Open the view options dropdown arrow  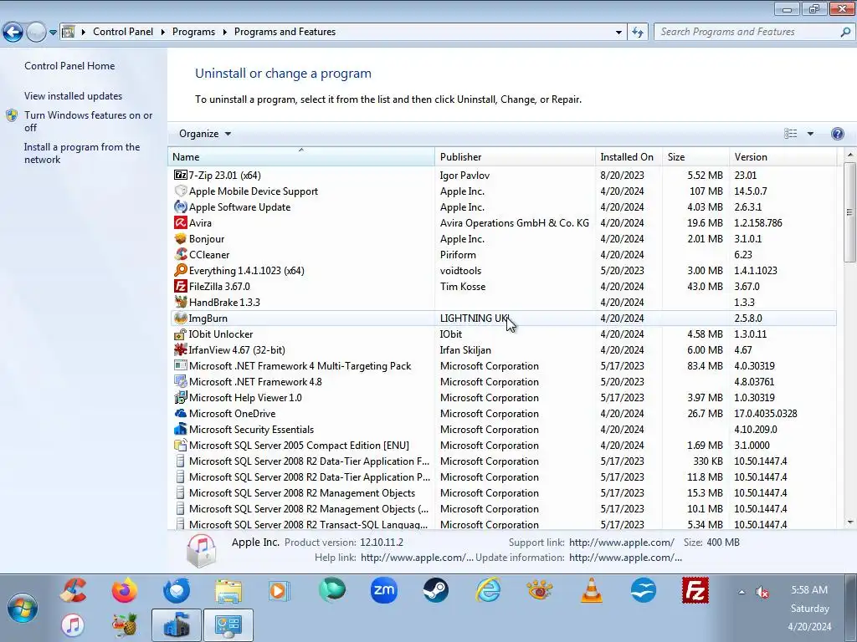(x=810, y=134)
